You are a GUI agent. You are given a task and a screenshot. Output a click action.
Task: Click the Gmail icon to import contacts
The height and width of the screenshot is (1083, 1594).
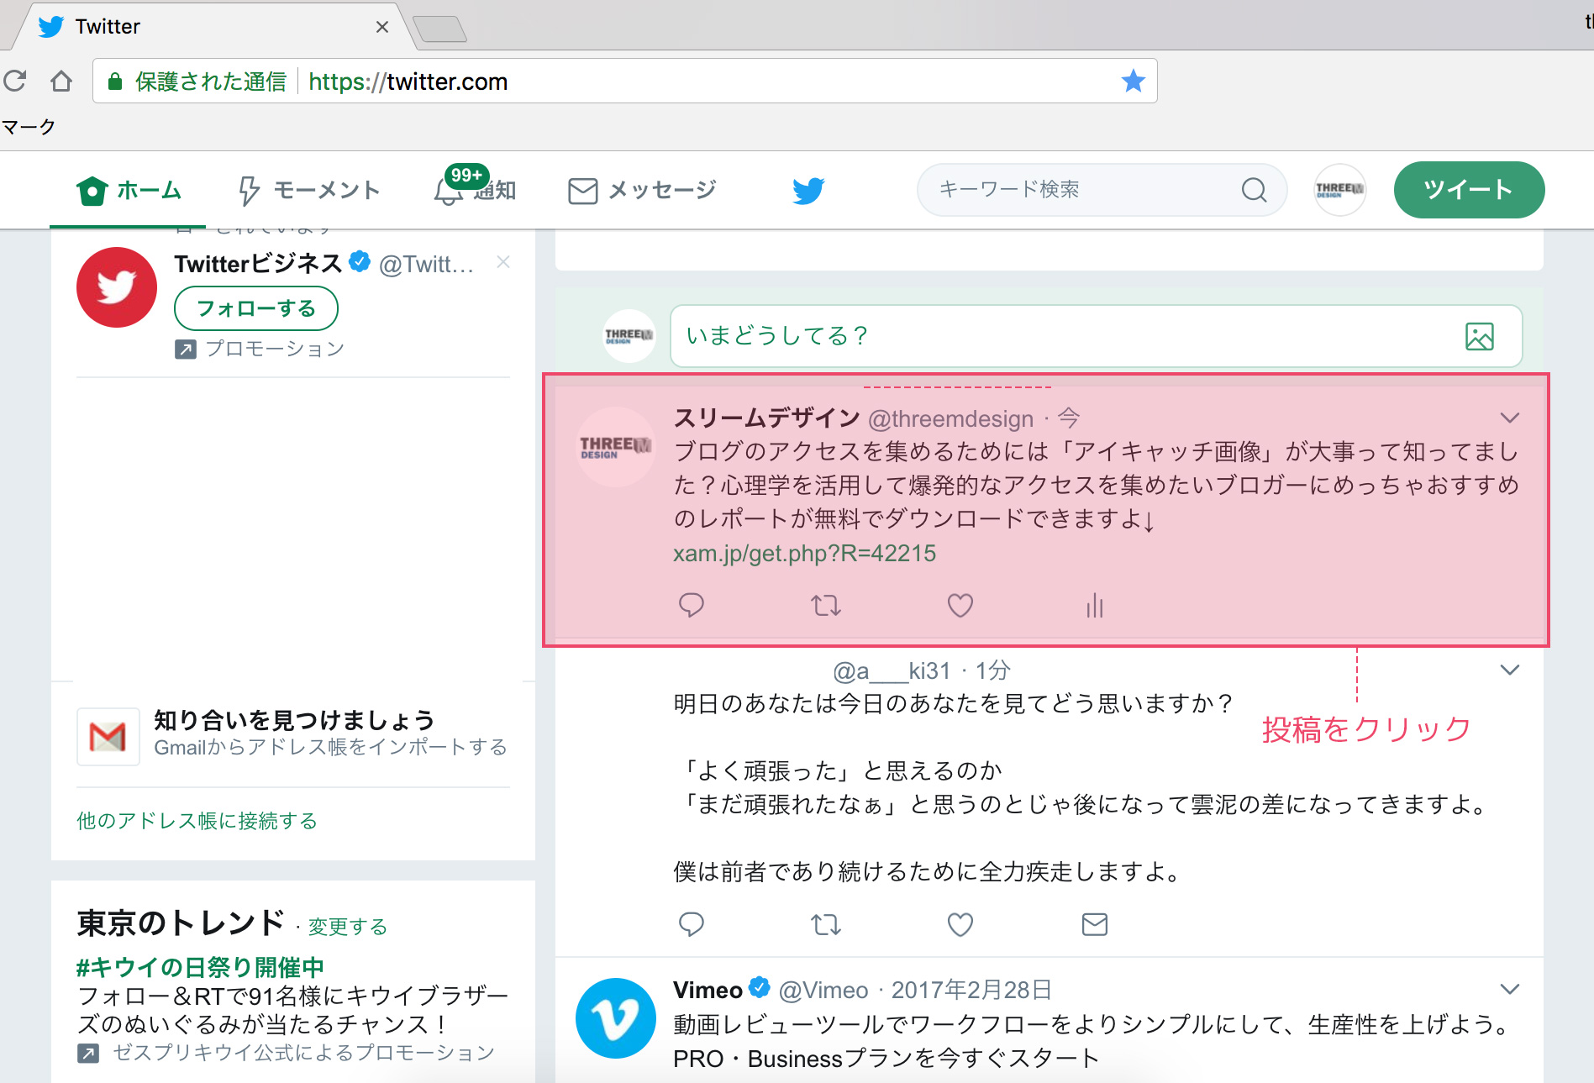[x=108, y=737]
